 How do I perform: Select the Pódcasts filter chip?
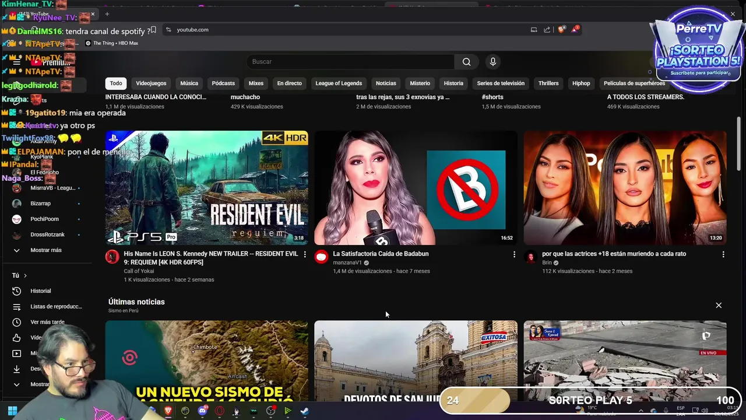223,83
